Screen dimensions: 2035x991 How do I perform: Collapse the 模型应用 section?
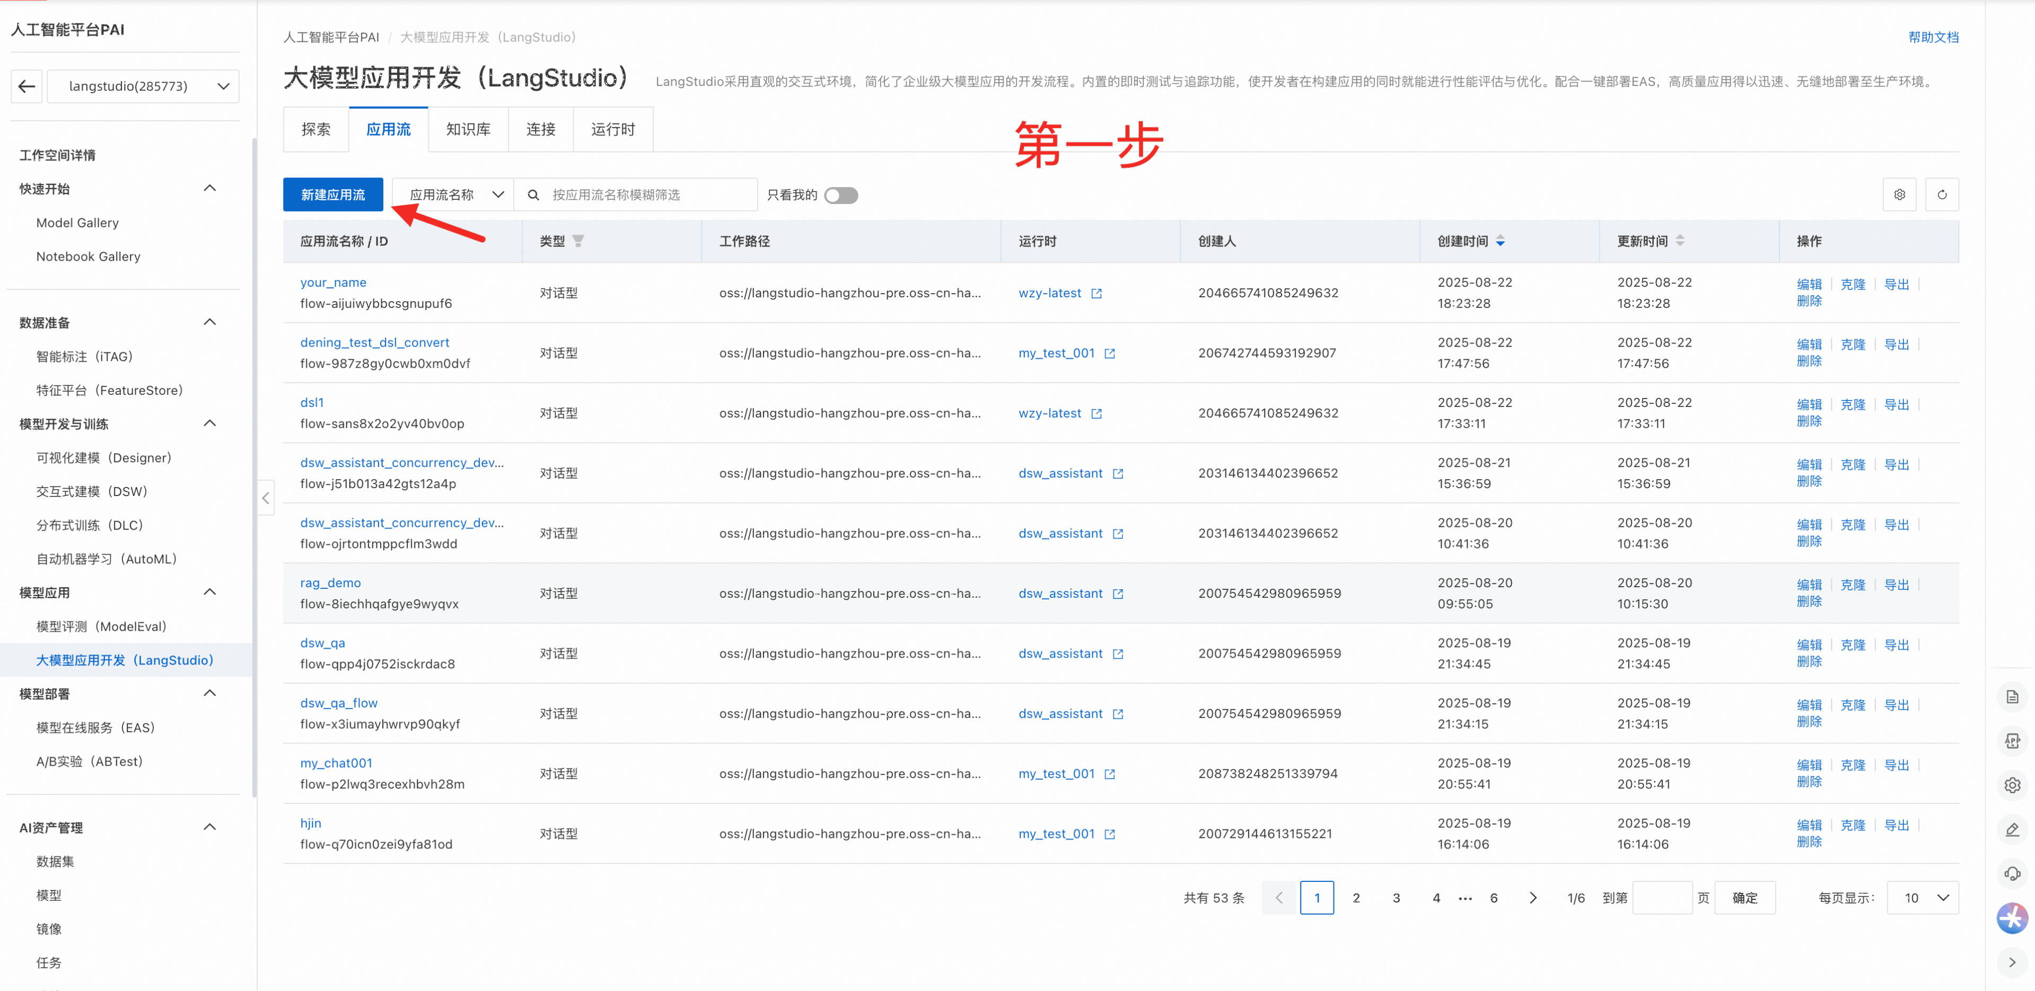click(x=209, y=592)
